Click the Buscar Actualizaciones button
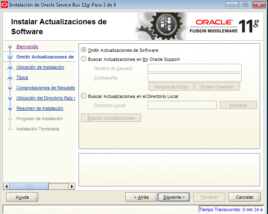 point(111,118)
